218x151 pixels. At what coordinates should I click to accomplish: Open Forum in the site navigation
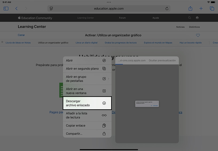[122, 18]
